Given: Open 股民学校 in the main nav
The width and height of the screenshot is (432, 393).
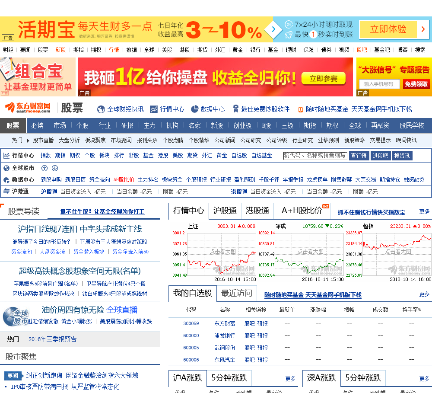Looking at the screenshot, I should [412, 125].
